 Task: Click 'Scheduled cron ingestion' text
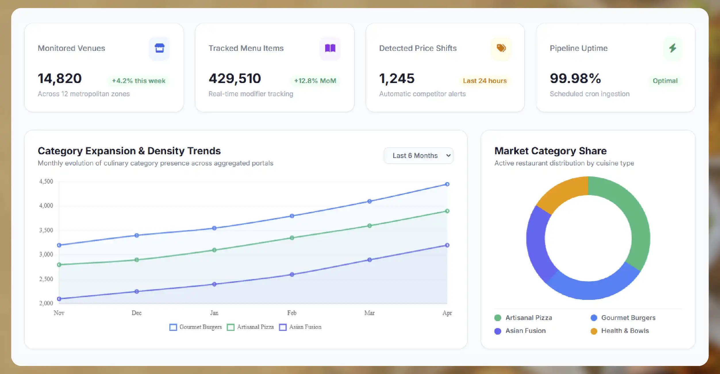[590, 94]
